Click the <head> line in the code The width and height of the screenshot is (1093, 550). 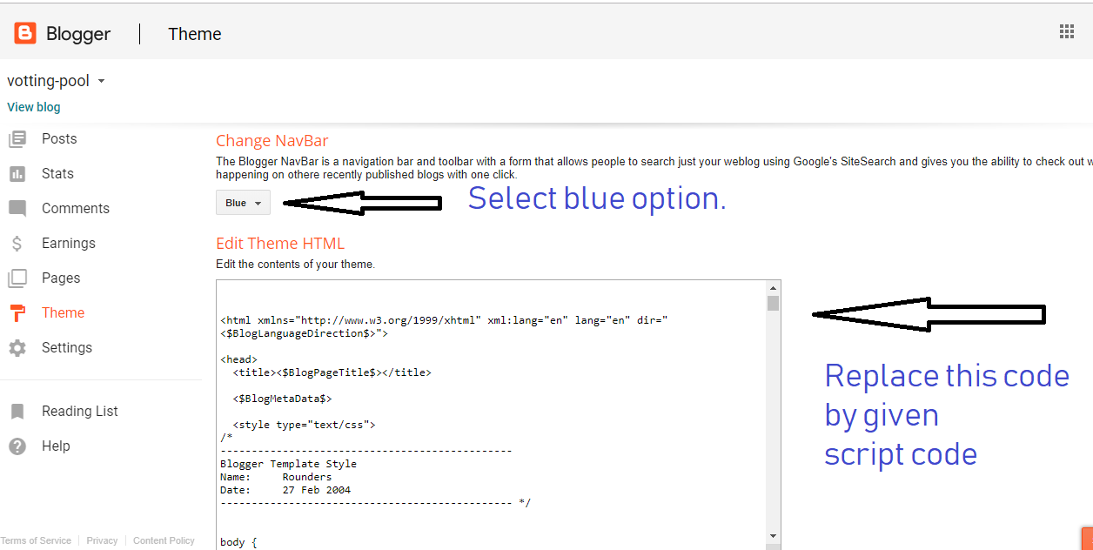[x=238, y=359]
